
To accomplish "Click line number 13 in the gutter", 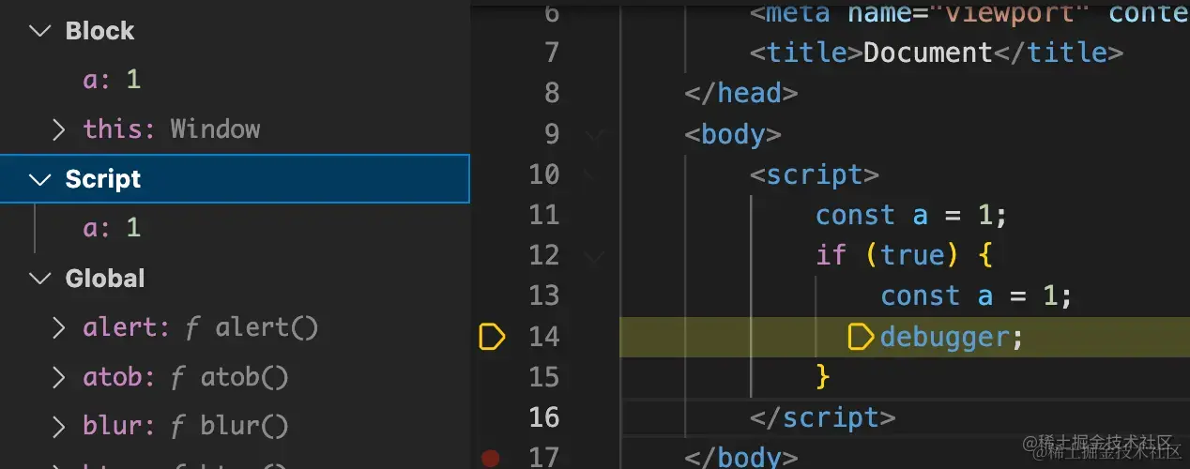I will coord(544,296).
